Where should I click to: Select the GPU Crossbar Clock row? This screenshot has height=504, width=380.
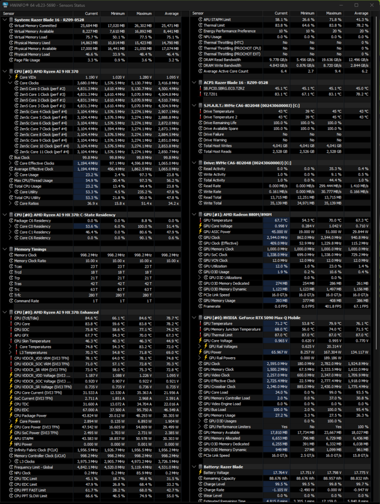click(281, 387)
